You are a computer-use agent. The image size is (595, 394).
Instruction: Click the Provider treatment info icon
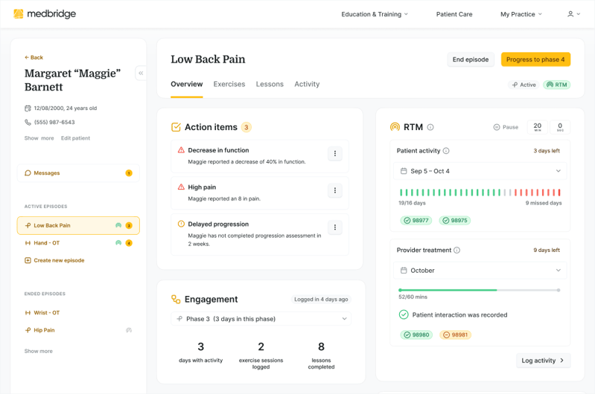click(x=456, y=251)
